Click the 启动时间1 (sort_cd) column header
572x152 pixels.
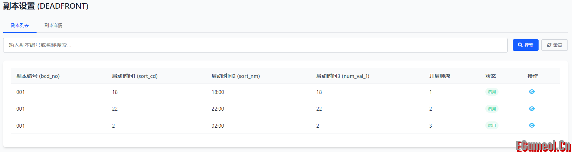point(135,76)
